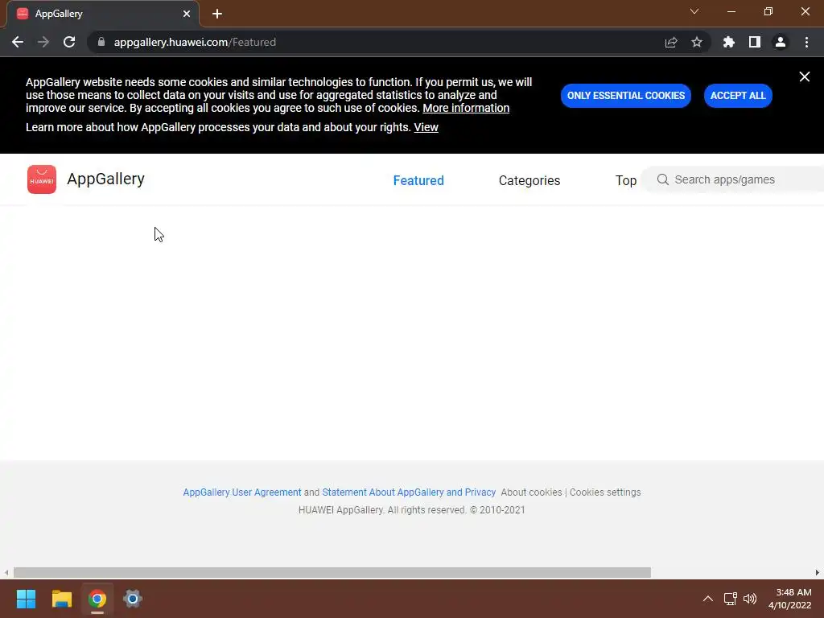
Task: Open Statement About AppGallery and Privacy
Action: [409, 492]
